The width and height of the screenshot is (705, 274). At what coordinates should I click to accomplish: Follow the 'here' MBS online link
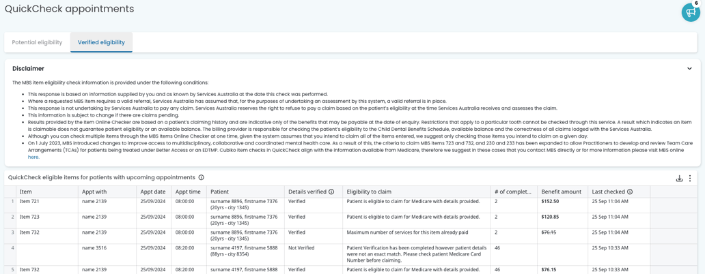click(x=33, y=157)
